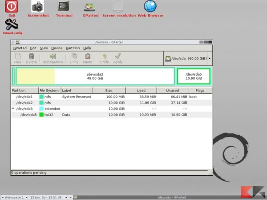Select the /dev/sda5 green partition block
This screenshot has width=267, height=200.
point(194,76)
